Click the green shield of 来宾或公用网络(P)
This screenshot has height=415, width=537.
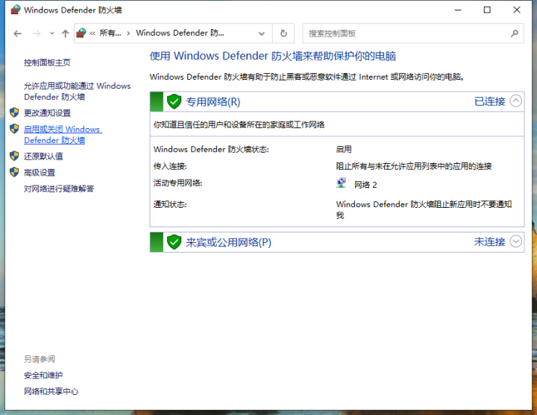(x=174, y=242)
